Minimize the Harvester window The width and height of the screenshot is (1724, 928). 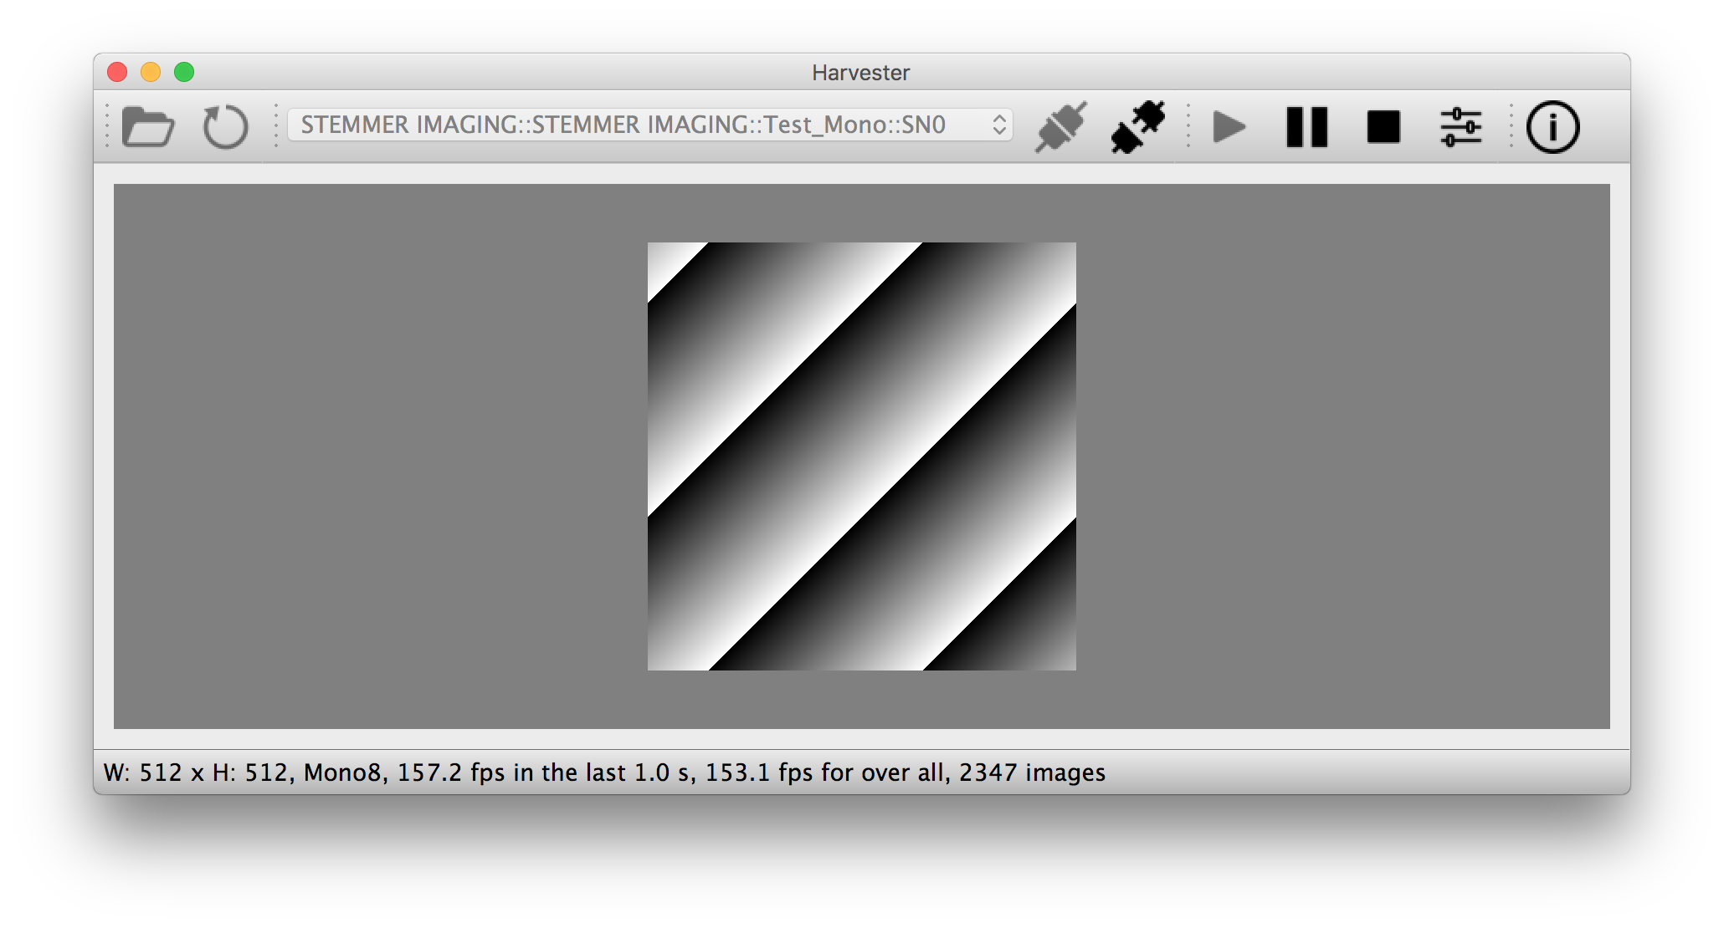[151, 73]
